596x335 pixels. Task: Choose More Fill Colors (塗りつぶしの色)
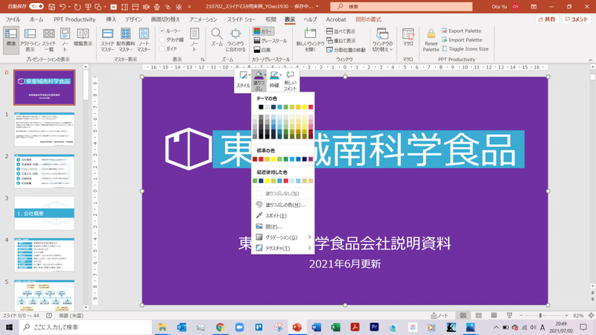[x=282, y=205]
